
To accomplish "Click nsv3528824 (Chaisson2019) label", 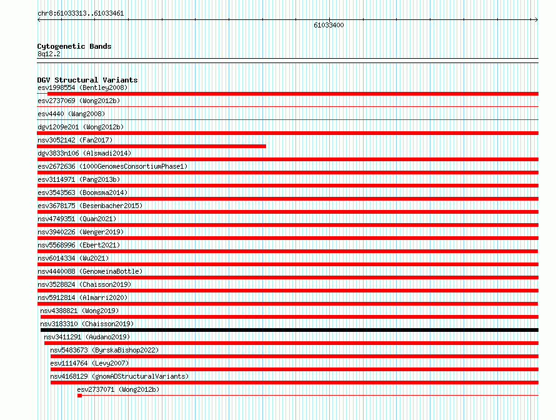I will (x=84, y=284).
